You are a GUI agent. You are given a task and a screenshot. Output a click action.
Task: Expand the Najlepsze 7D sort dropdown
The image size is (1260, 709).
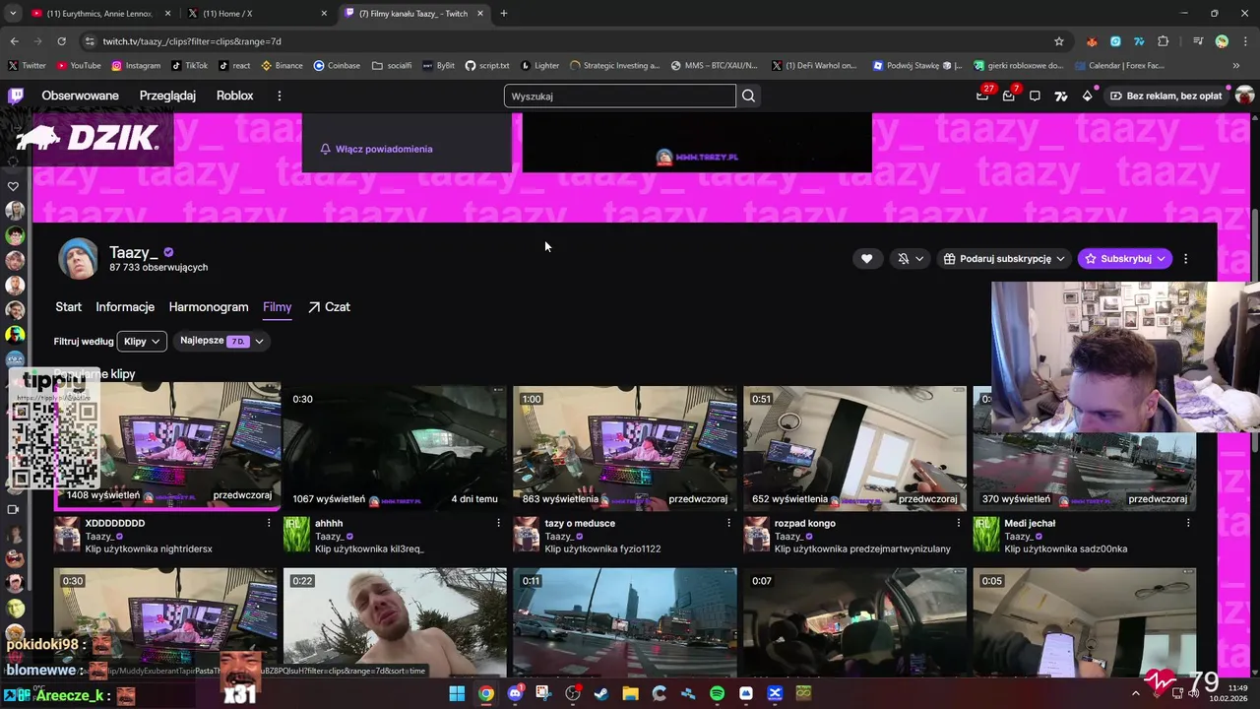[x=221, y=341]
